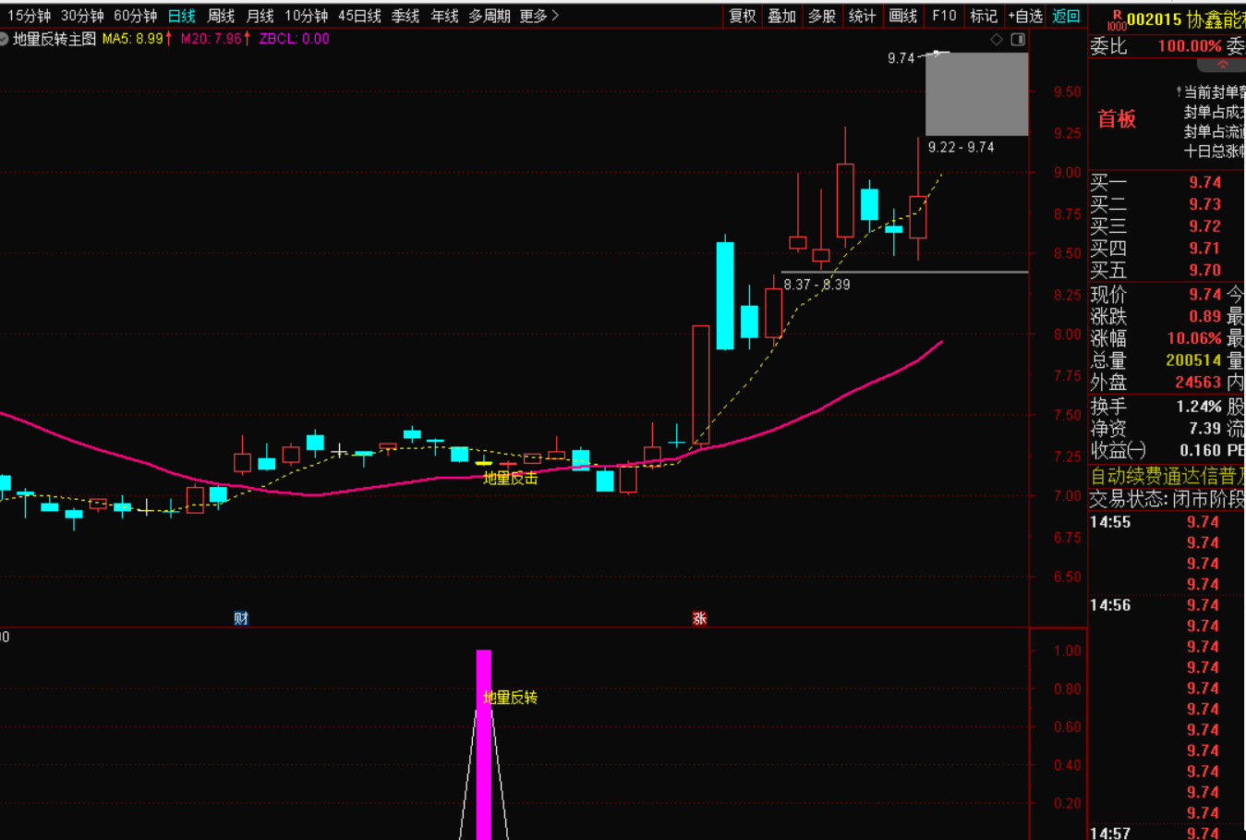Collapse the panel with the double-chevron up button
The width and height of the screenshot is (1246, 840).
1223,66
